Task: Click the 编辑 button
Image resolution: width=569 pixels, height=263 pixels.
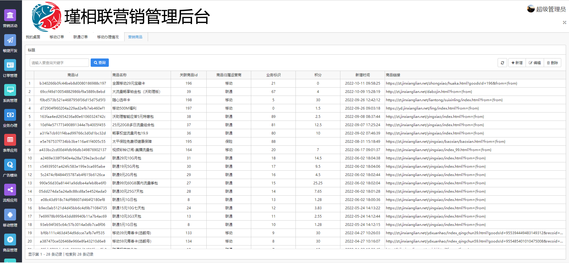Action: pyautogui.click(x=535, y=63)
